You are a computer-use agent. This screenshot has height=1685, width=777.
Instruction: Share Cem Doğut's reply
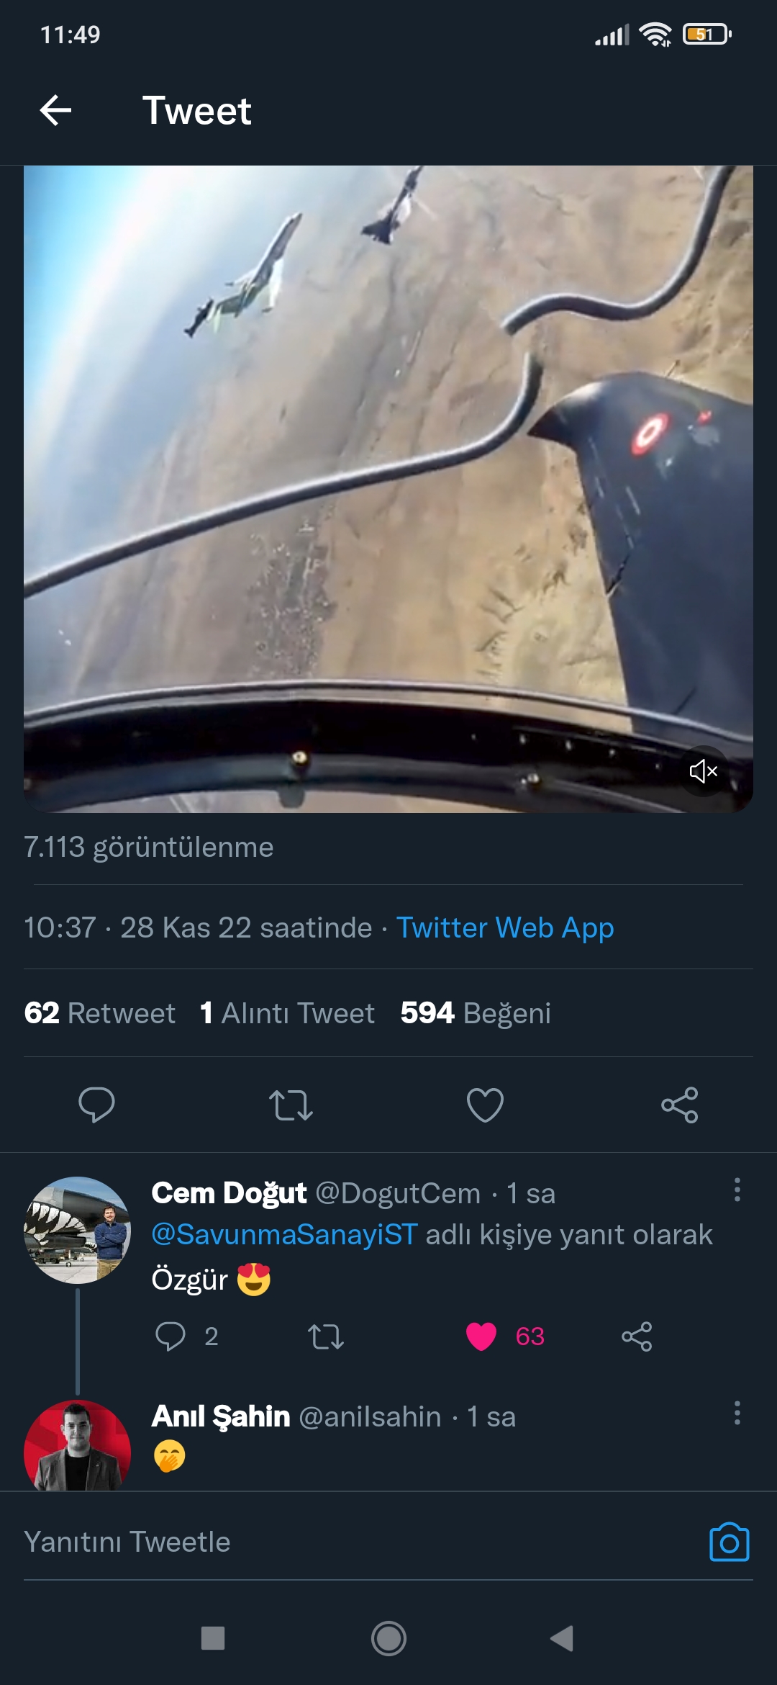(637, 1336)
